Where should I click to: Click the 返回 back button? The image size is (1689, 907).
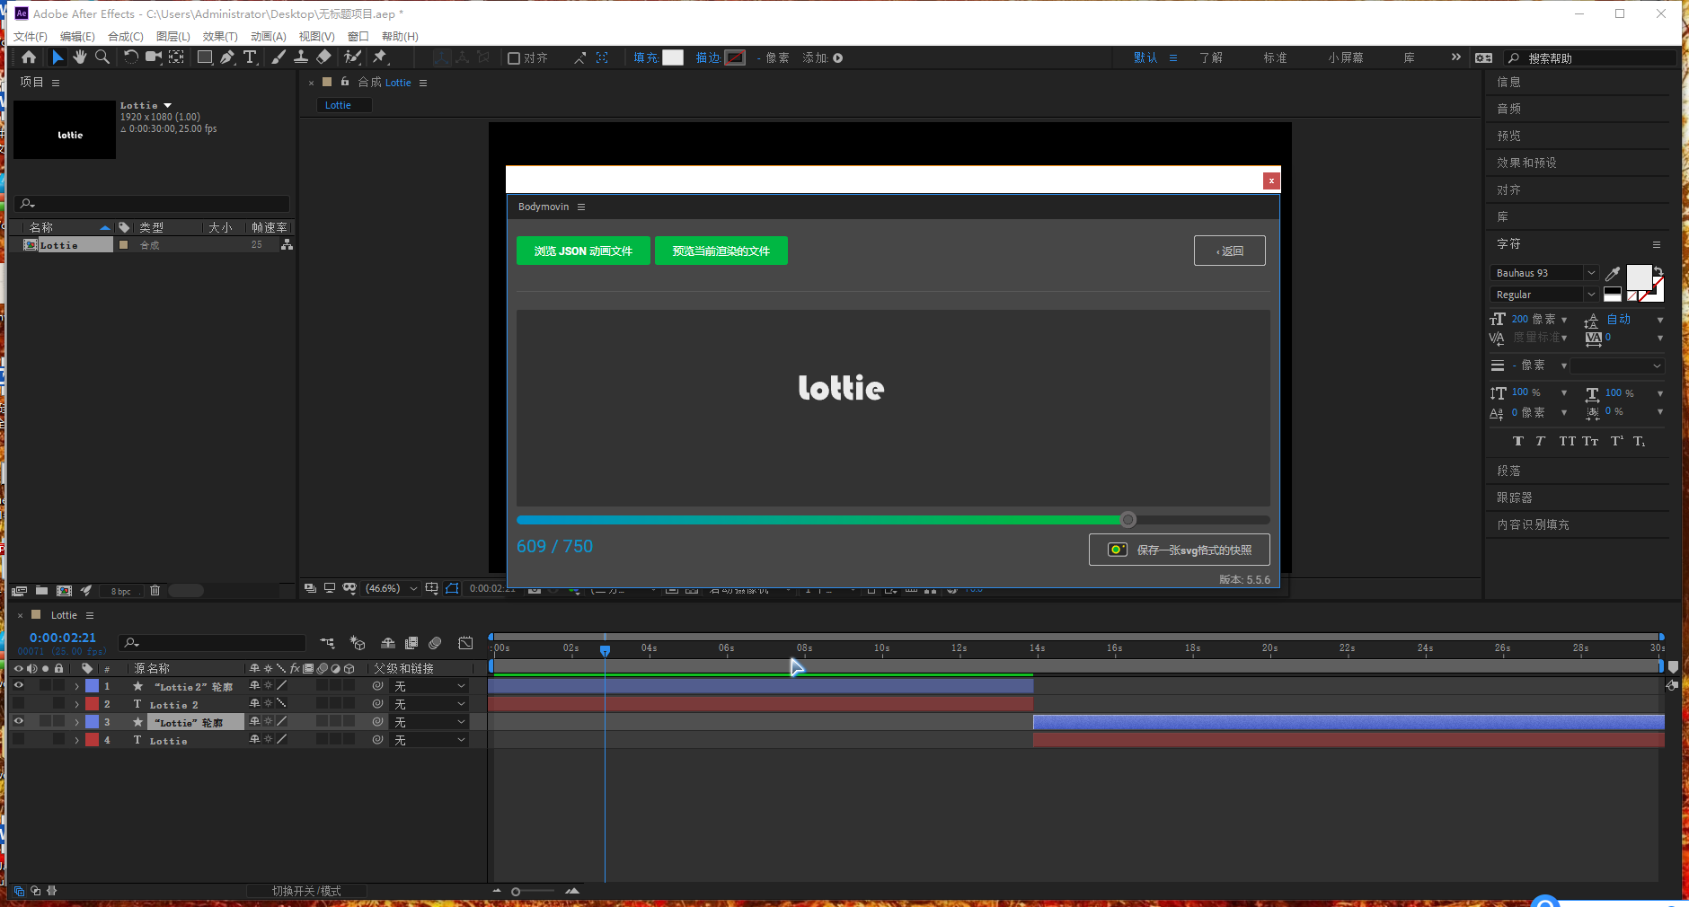click(1230, 251)
